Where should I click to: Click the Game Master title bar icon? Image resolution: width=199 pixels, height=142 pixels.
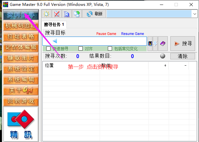[x=6, y=5]
